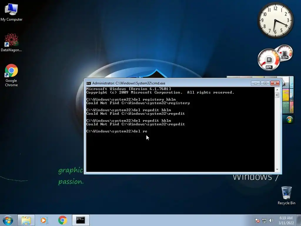Open the DataWagon desktop shortcut
This screenshot has height=226, width=301.
tap(11, 42)
